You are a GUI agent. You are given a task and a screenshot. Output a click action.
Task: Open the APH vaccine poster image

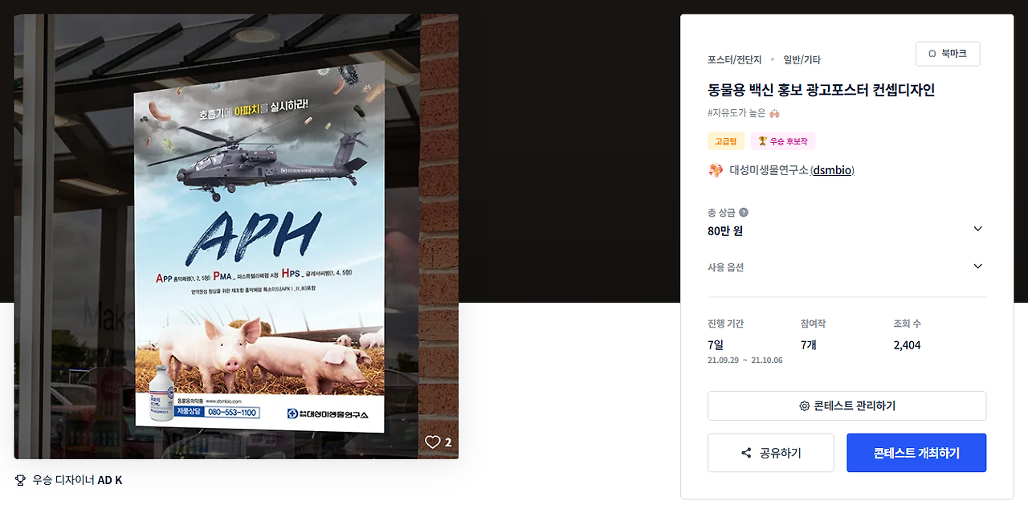236,236
